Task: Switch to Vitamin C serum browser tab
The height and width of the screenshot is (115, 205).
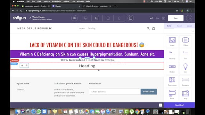Action: 97,6
